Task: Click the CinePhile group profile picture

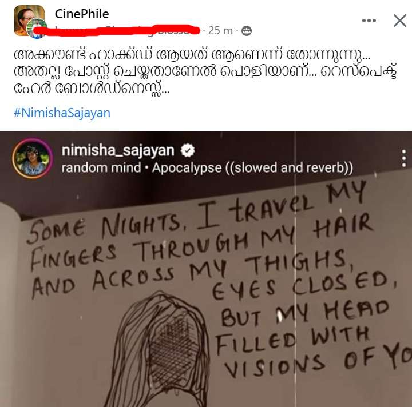Action: pos(29,20)
